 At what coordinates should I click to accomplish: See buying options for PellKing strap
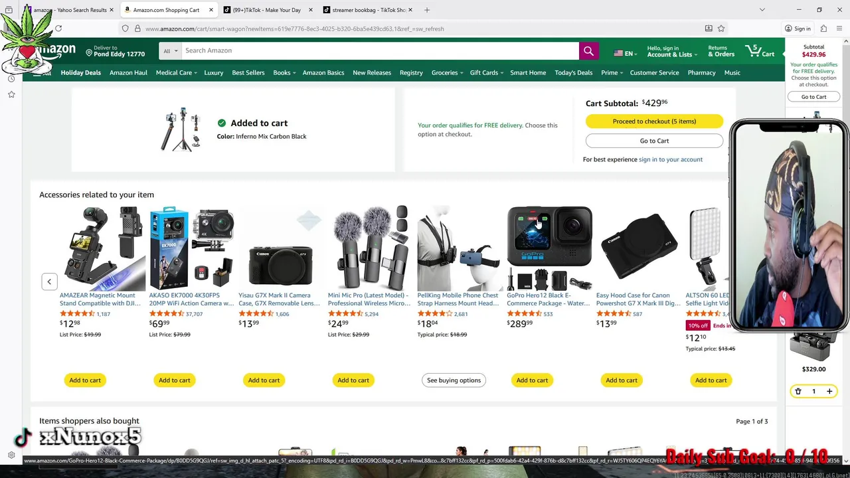point(454,380)
